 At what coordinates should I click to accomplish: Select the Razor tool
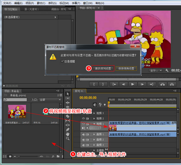click(x=68, y=116)
